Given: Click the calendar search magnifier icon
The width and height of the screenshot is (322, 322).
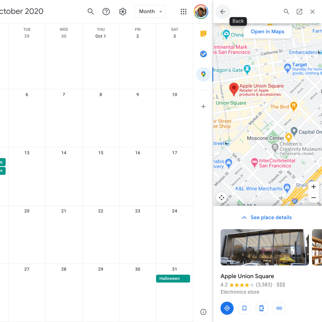Looking at the screenshot, I should coord(91,12).
